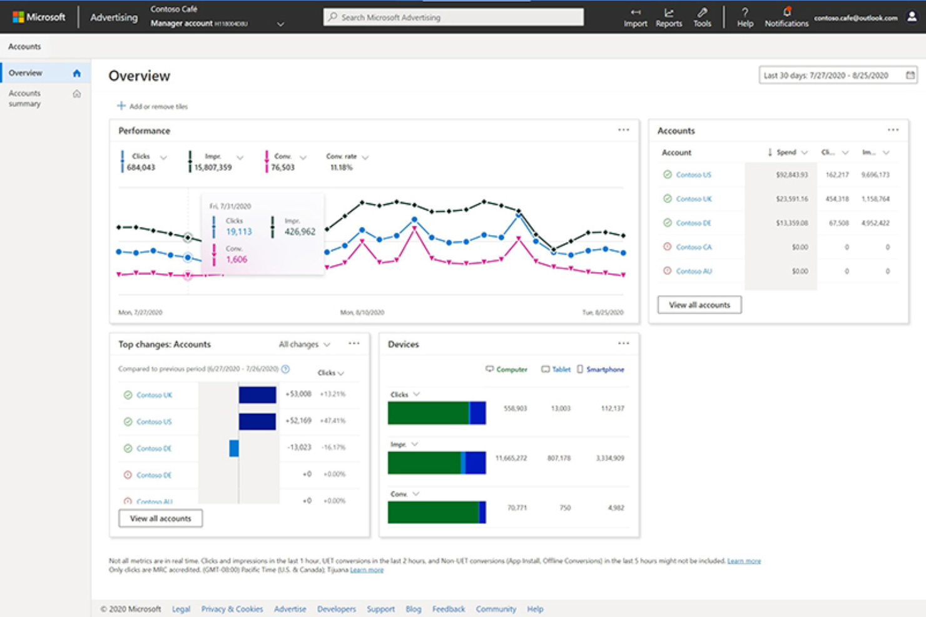The height and width of the screenshot is (617, 926).
Task: Open Performance tile options menu
Action: click(623, 130)
